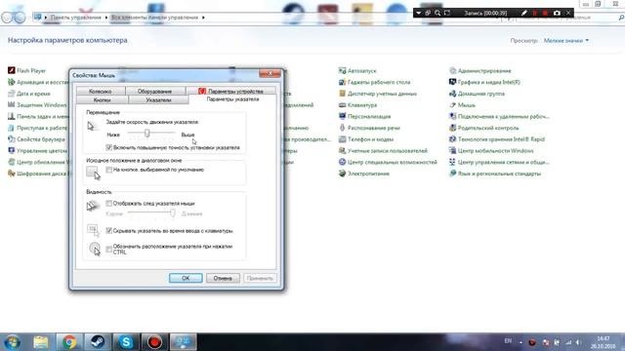Click magnifier zoom icon in recorder bar

click(x=437, y=13)
